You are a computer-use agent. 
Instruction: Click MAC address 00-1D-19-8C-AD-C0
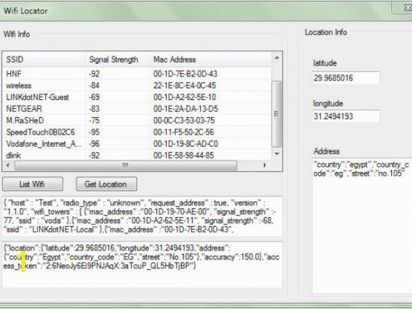click(x=185, y=144)
